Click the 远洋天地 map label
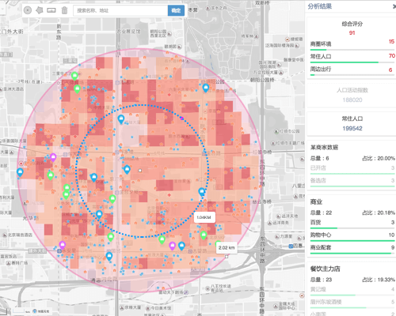The height and width of the screenshot is (316, 396). click(290, 216)
